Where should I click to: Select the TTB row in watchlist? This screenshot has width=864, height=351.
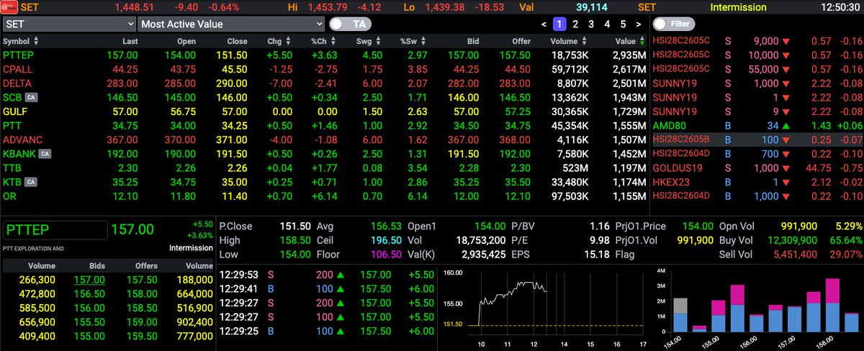(324, 168)
